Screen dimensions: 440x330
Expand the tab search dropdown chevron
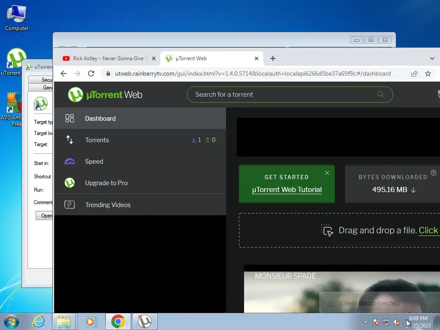(x=432, y=58)
